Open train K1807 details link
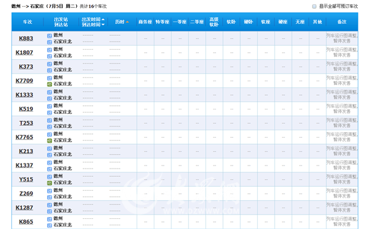Viewport: 378px width, 229px height. (x=25, y=52)
